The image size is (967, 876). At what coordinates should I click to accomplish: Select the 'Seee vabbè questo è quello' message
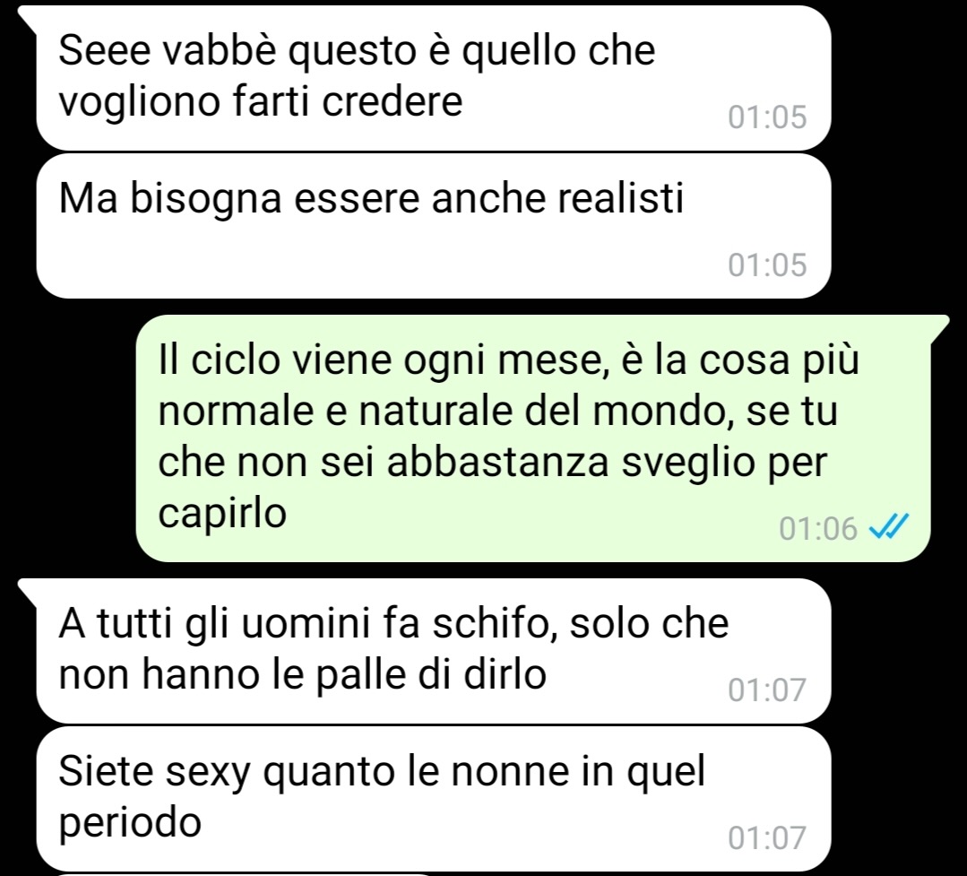[434, 78]
